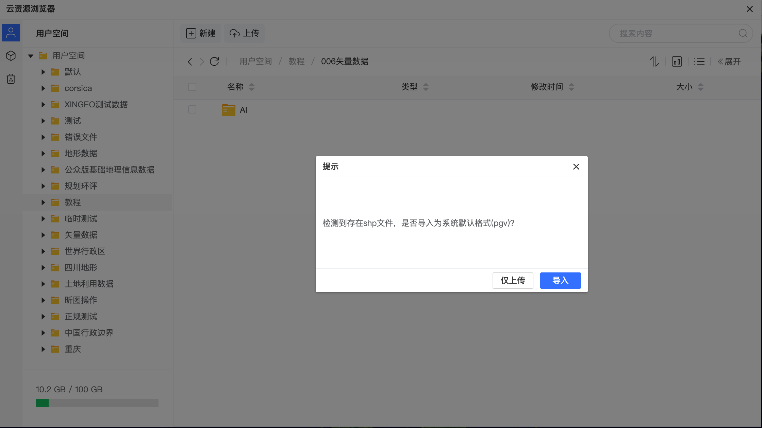Image resolution: width=762 pixels, height=428 pixels.
Task: Select the 重庆 tree folder
Action: [x=73, y=349]
